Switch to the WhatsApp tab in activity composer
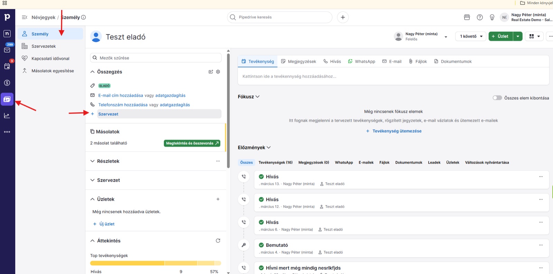The height and width of the screenshot is (274, 553). click(362, 62)
